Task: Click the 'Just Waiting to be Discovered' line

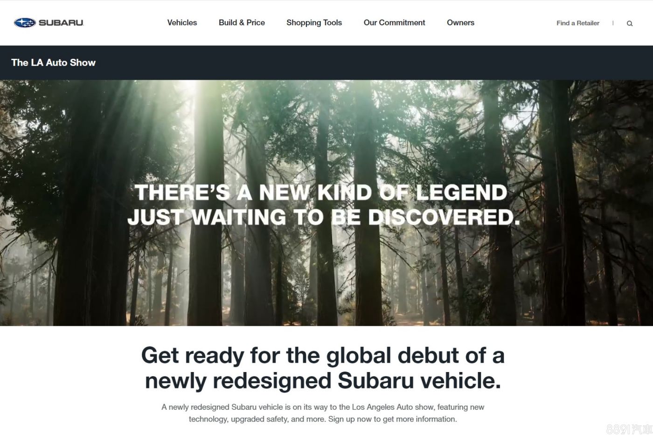Action: pyautogui.click(x=323, y=217)
